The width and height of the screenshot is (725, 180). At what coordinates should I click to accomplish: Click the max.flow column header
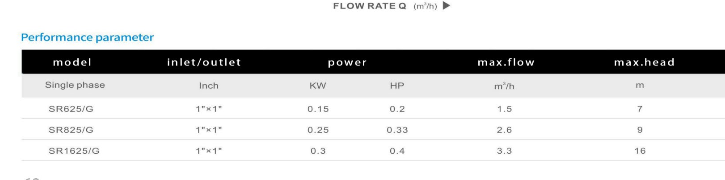[506, 62]
